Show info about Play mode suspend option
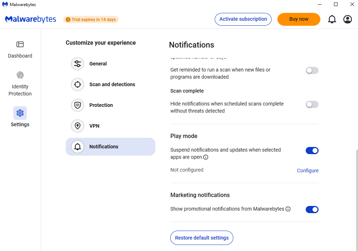 pos(206,157)
